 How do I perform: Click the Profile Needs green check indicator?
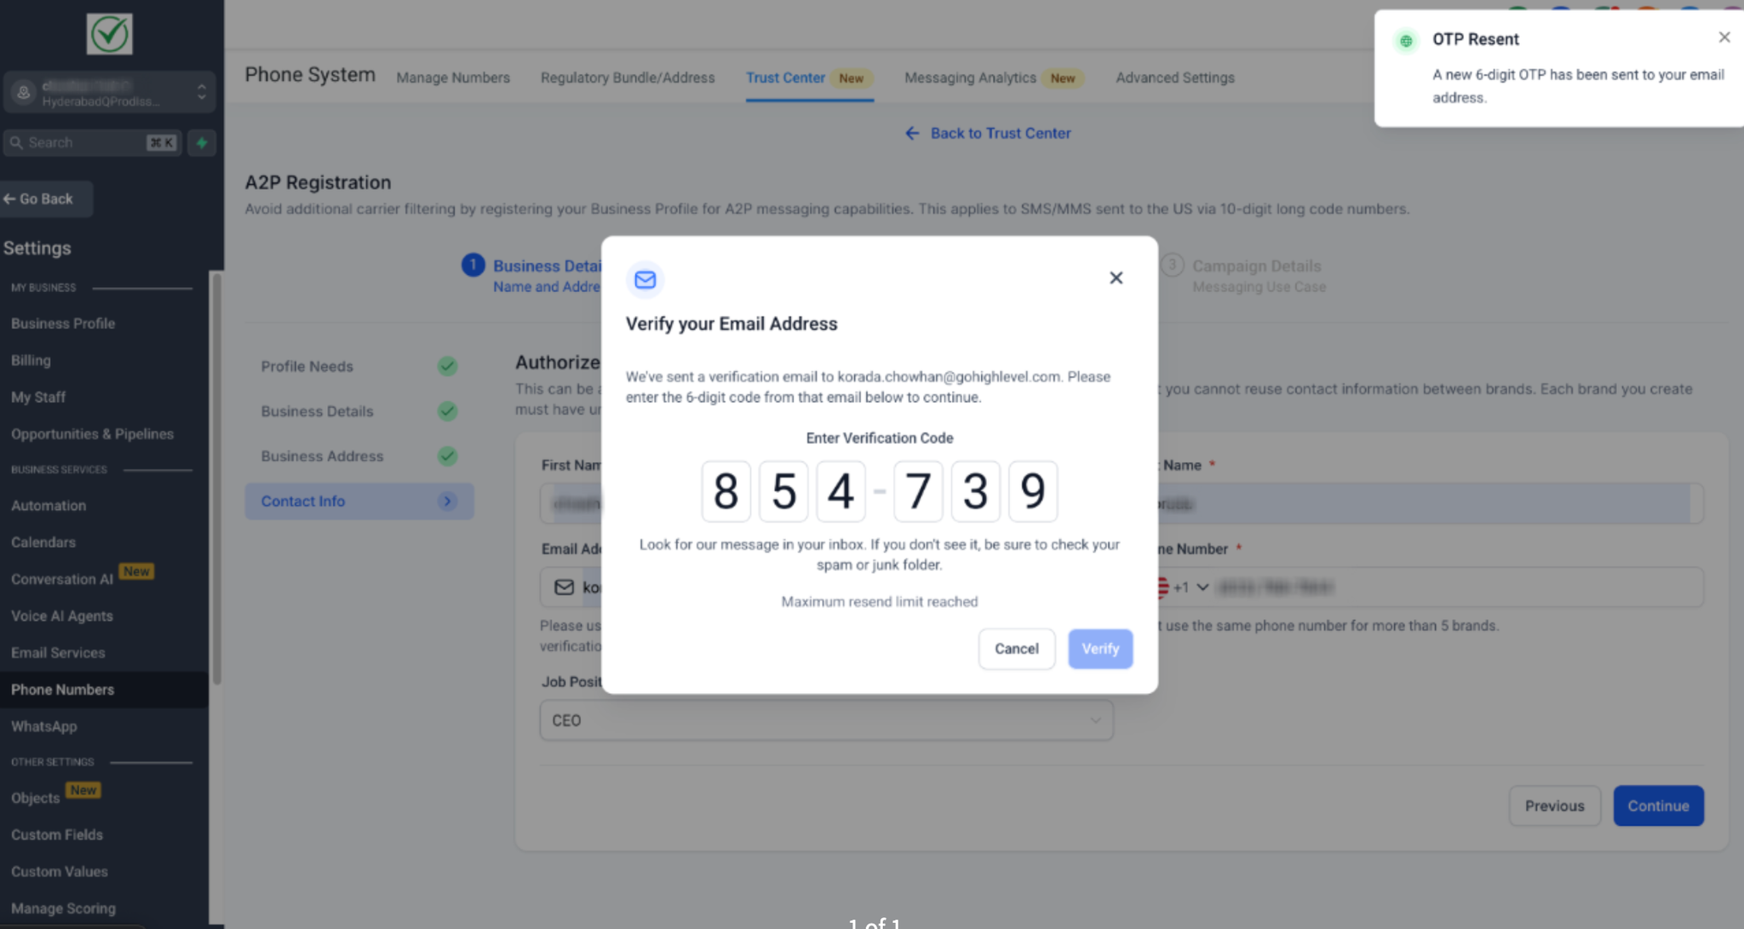[x=447, y=366]
